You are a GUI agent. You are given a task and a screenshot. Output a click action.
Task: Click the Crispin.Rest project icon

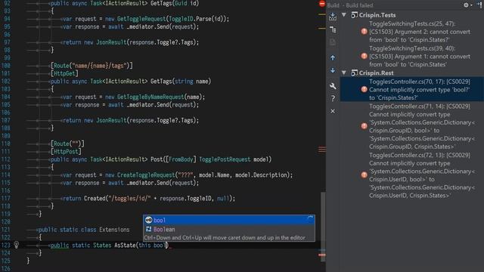[354, 73]
